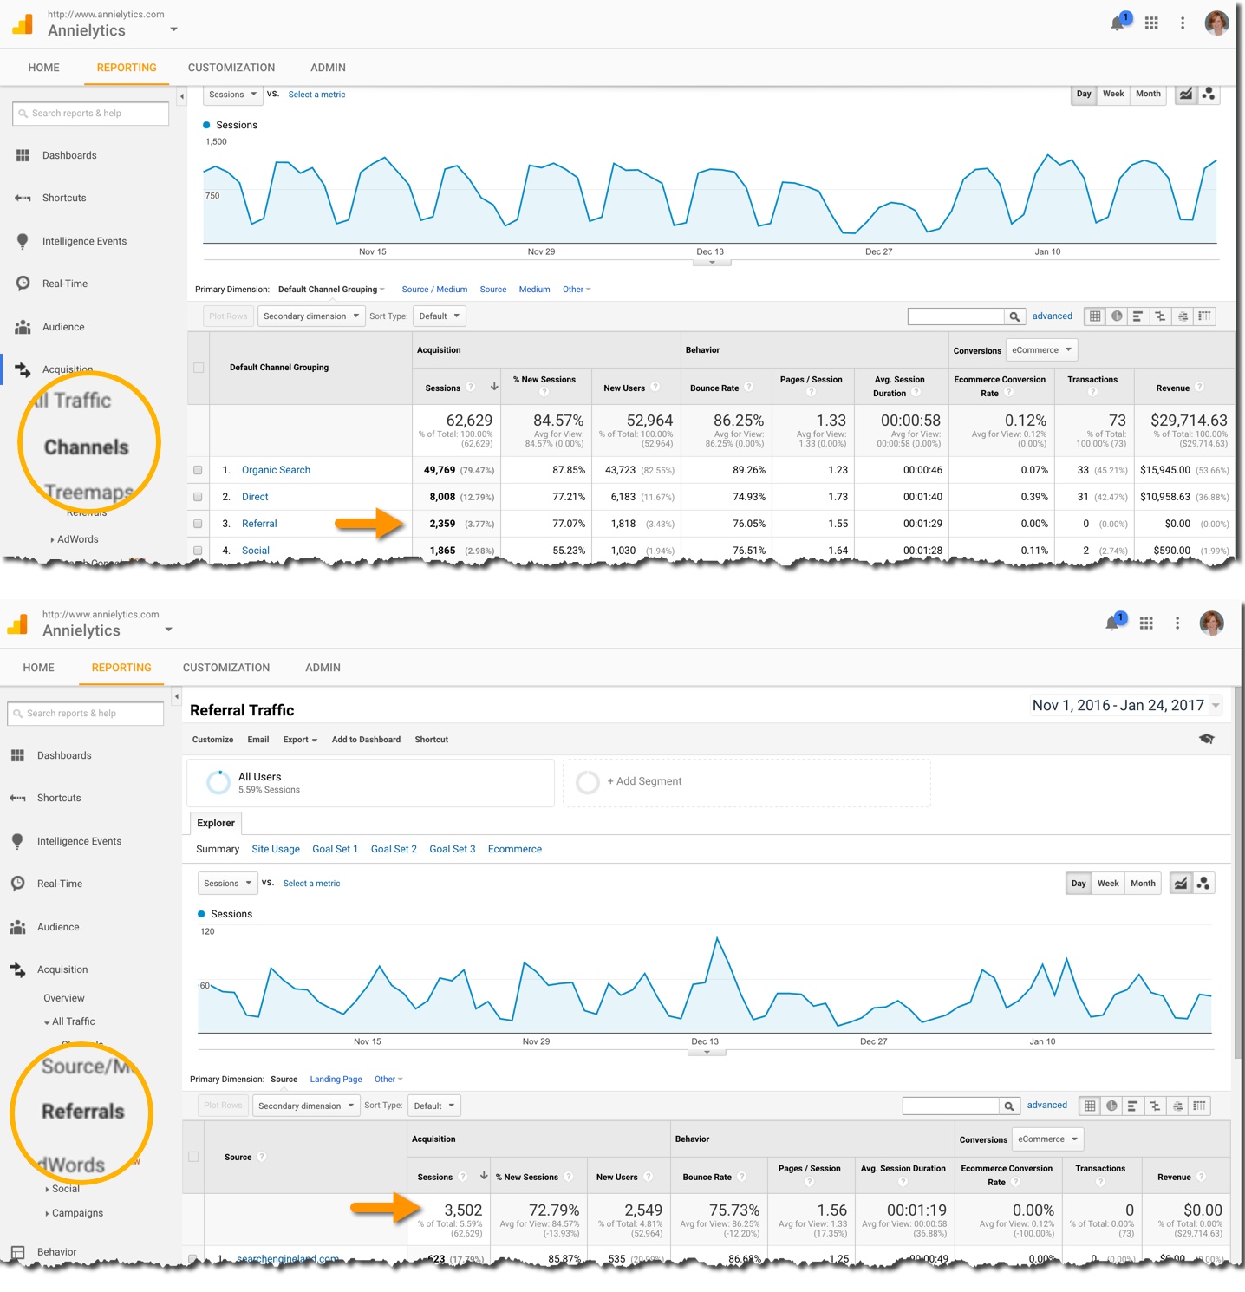
Task: Open the Ecommerce tab in the Explorer
Action: [514, 849]
